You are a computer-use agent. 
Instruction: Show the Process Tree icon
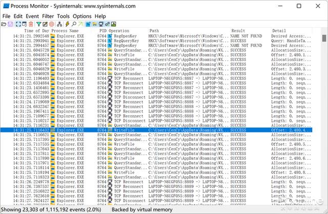coord(59,24)
